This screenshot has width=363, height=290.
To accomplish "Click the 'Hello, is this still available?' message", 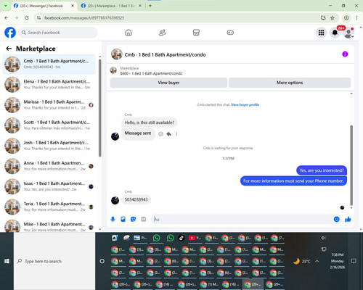I will (x=150, y=123).
